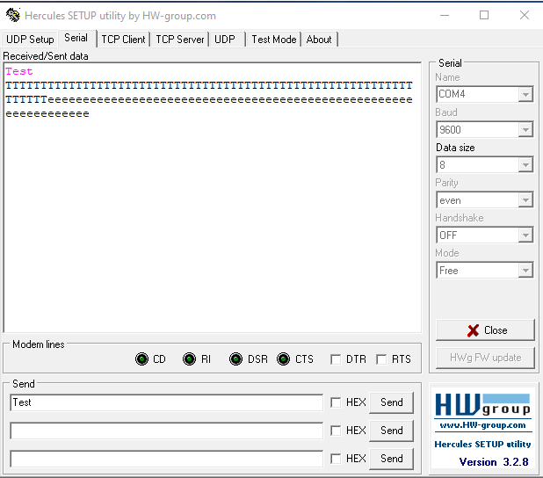Viewport: 543px width, 478px height.
Task: Open the Handshake dropdown showing OFF
Action: (x=525, y=235)
